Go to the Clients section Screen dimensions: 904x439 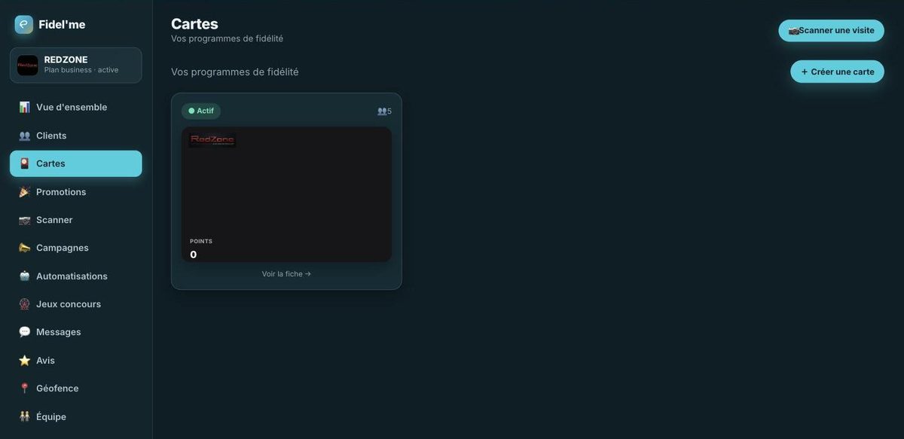click(76, 136)
